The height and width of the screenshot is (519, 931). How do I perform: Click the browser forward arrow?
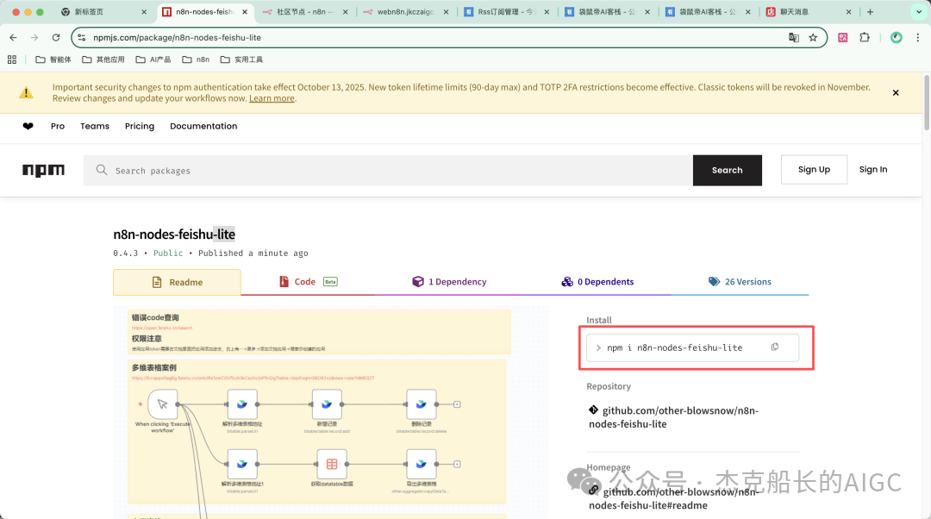coord(34,37)
